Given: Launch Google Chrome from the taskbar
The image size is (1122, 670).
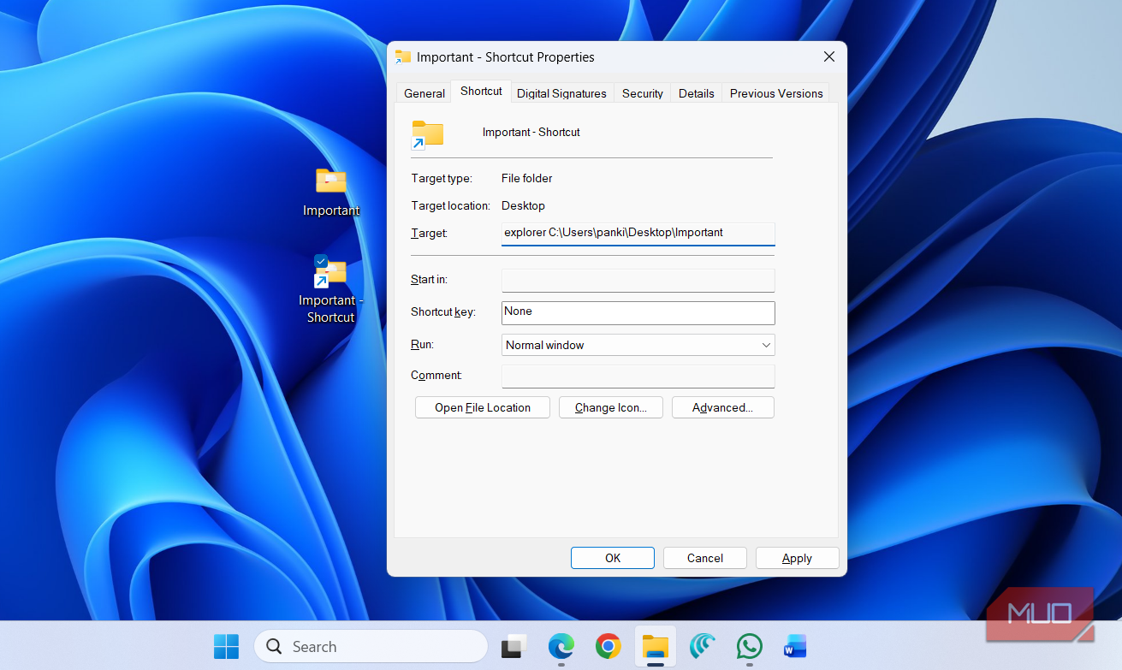Looking at the screenshot, I should click(608, 646).
